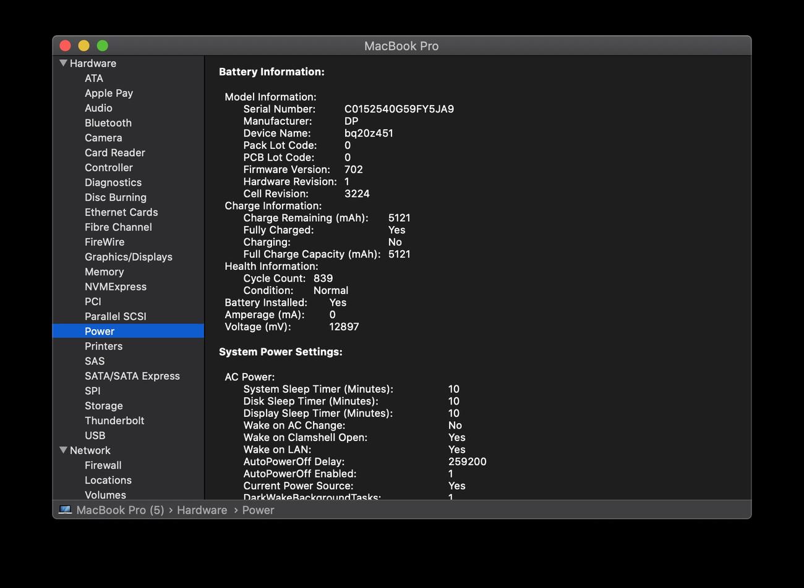This screenshot has width=804, height=588.
Task: Minimize window with the yellow button
Action: point(83,46)
